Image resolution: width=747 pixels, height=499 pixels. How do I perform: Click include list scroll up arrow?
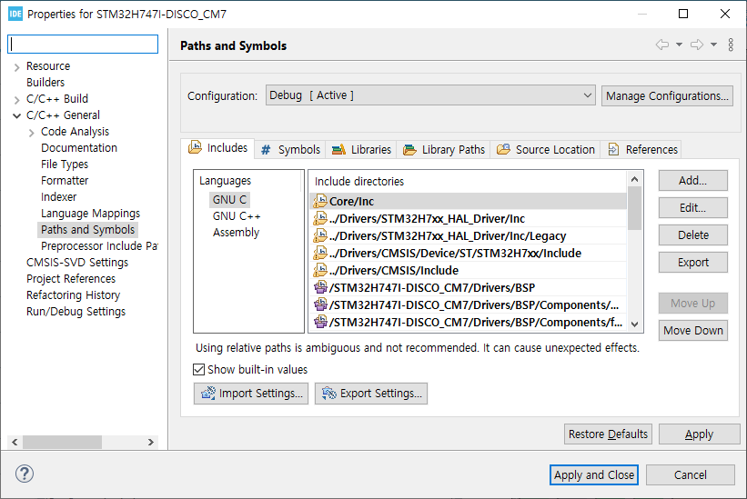pos(634,179)
